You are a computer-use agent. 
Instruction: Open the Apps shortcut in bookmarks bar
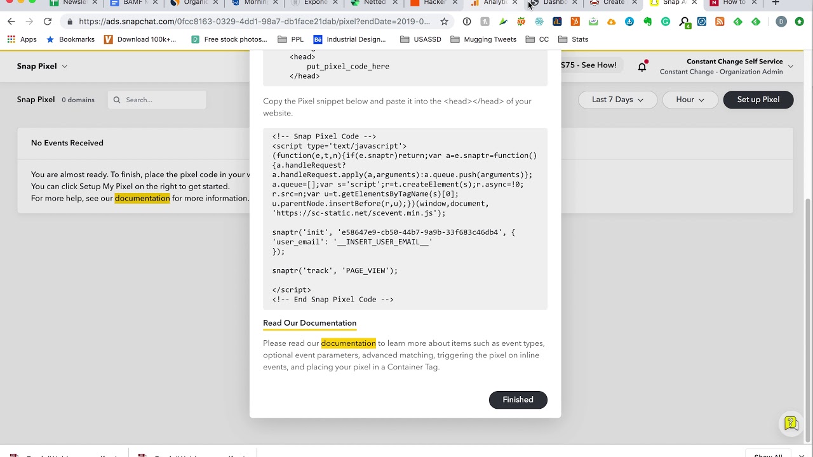22,39
